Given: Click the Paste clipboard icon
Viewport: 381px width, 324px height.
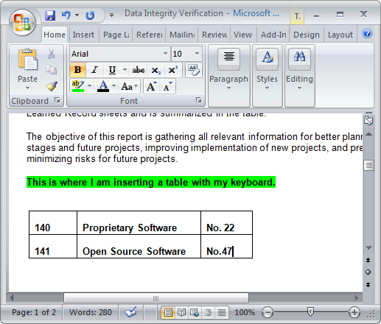Looking at the screenshot, I should (x=27, y=60).
